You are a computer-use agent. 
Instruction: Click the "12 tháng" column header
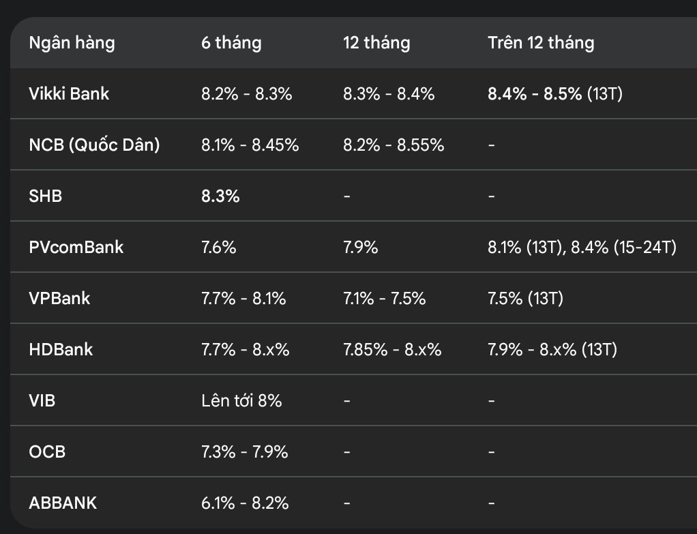(376, 43)
